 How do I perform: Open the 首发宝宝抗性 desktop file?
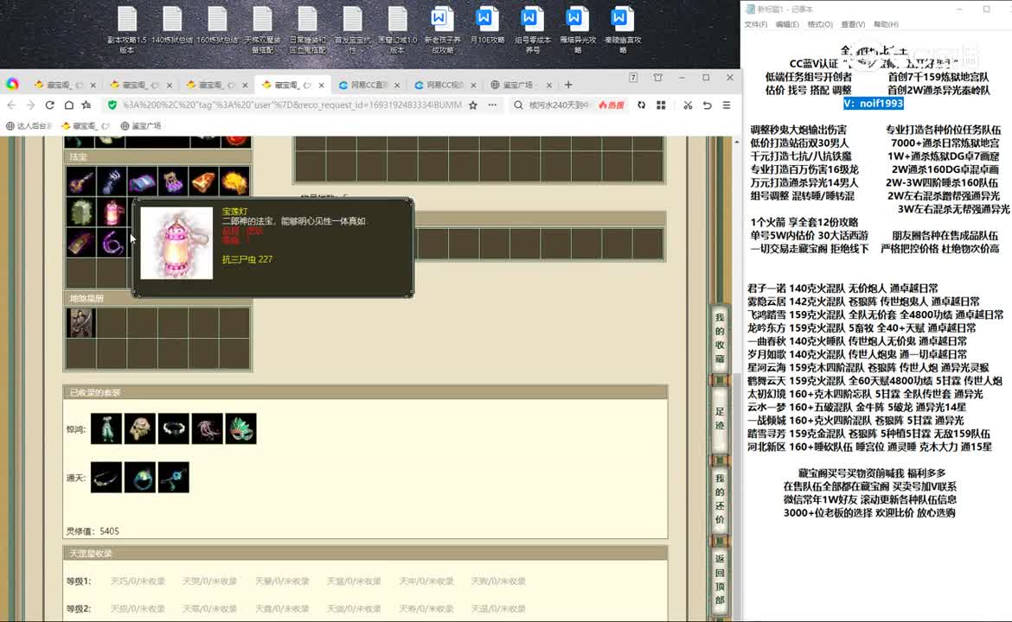coord(352,29)
